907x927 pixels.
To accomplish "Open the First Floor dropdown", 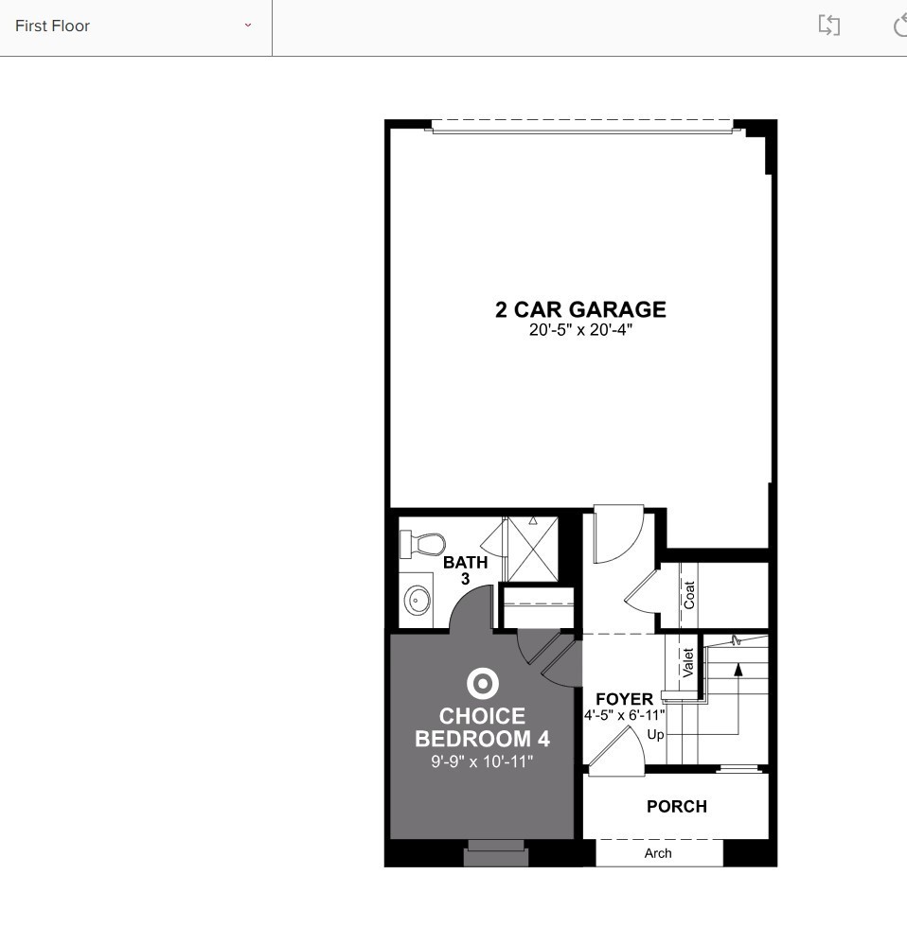I will (x=135, y=26).
